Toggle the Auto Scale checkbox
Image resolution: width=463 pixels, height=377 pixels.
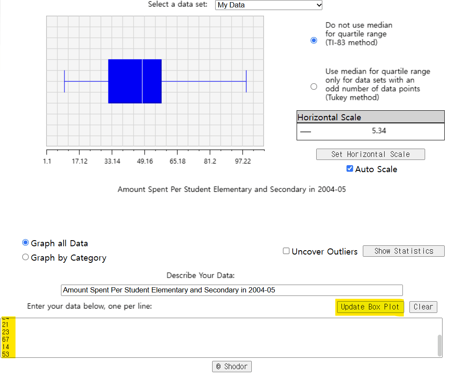click(349, 169)
